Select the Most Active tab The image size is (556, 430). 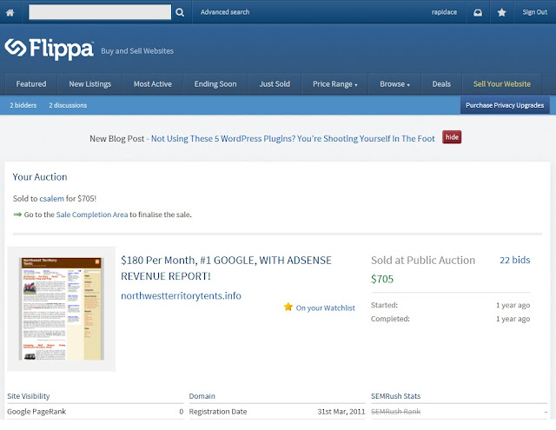click(x=153, y=84)
